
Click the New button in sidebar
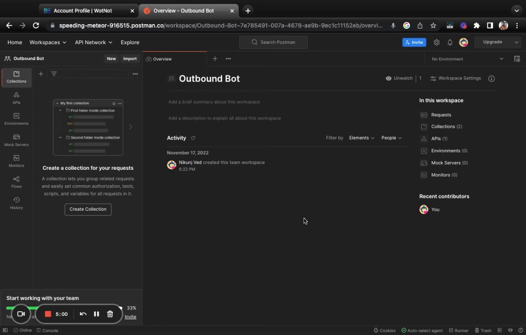111,58
